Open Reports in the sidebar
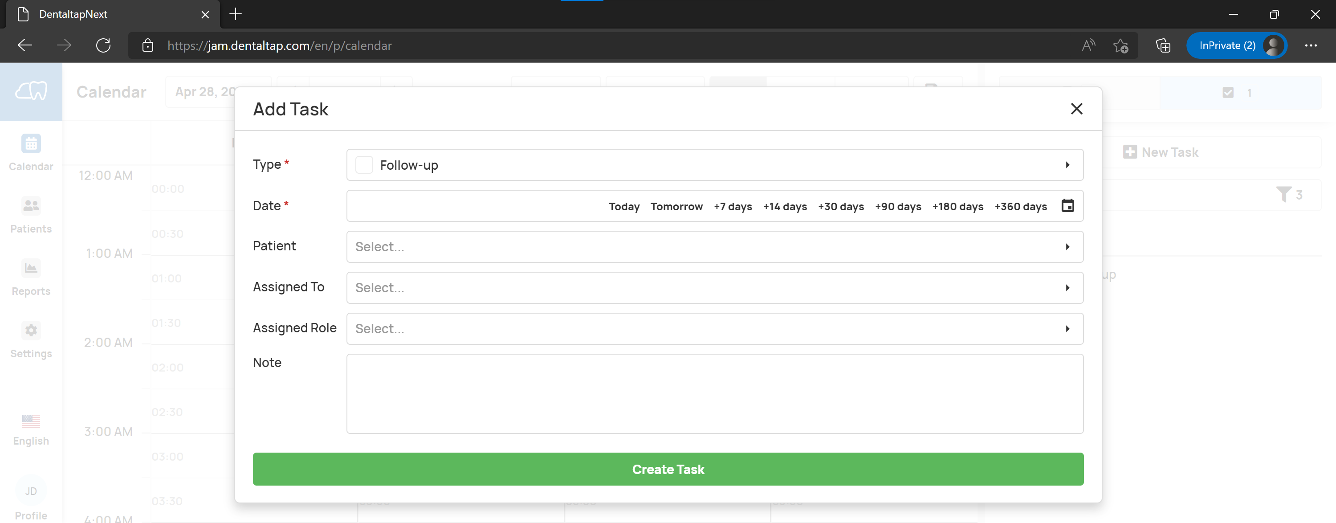 [x=31, y=278]
